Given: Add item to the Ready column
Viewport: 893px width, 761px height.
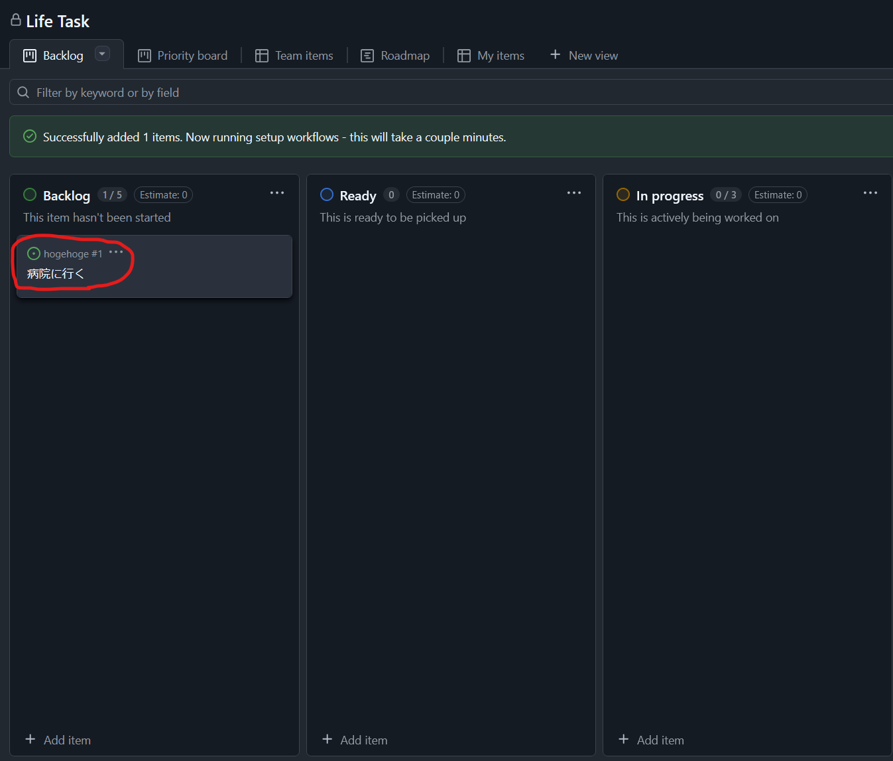Looking at the screenshot, I should click(355, 740).
